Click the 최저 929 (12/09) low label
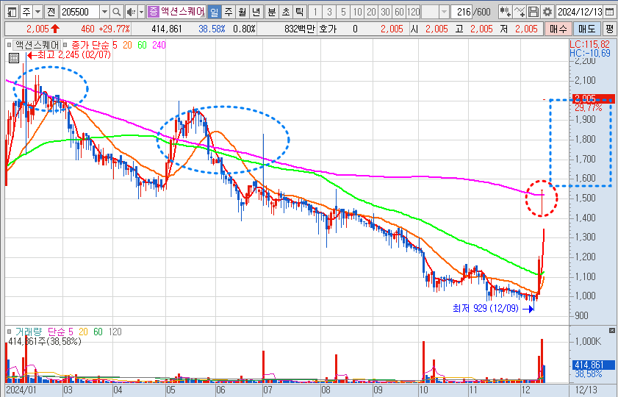 point(486,308)
